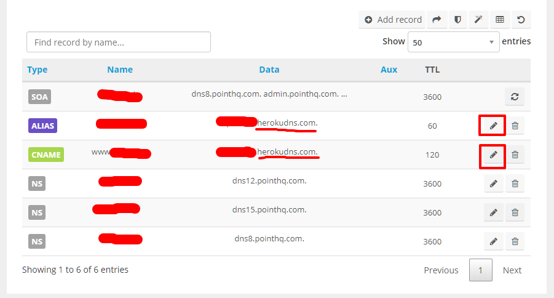Sort records by Name column
554x298 pixels.
tap(120, 70)
